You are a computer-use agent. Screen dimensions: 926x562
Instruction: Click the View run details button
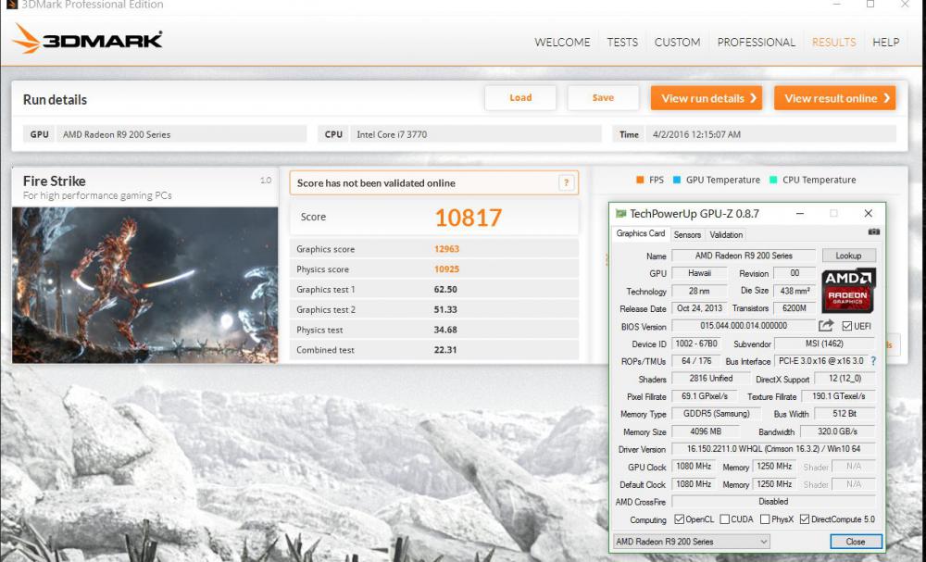coord(706,98)
